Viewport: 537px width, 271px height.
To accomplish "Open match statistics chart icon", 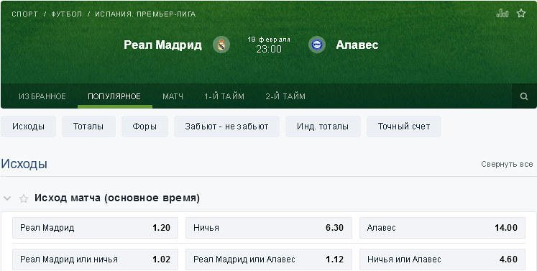I will (502, 14).
